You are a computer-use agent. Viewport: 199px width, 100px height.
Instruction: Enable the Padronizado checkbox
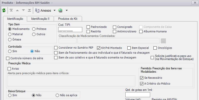point(88,27)
